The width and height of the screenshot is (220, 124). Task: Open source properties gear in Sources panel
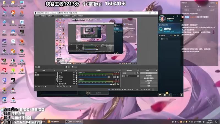pyautogui.click(x=64, y=86)
